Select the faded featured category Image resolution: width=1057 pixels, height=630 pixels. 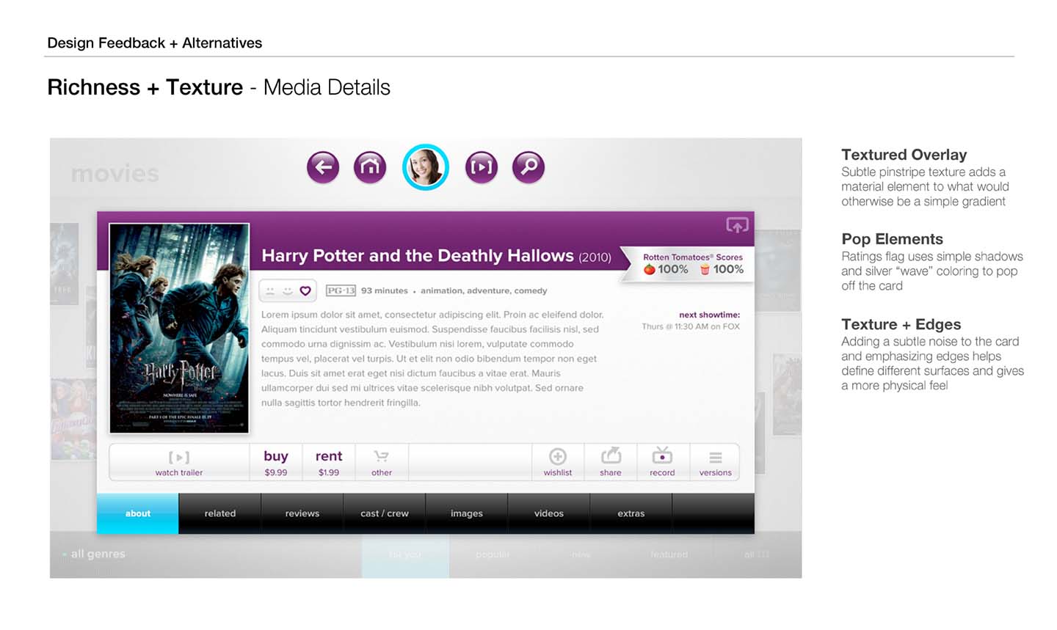click(669, 554)
